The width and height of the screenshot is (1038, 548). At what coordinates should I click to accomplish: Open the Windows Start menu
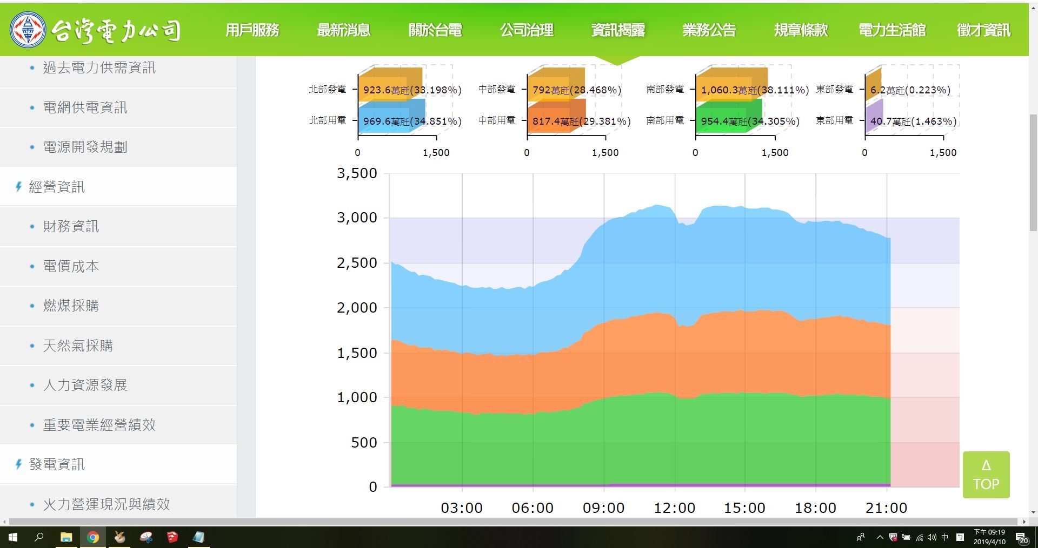13,537
